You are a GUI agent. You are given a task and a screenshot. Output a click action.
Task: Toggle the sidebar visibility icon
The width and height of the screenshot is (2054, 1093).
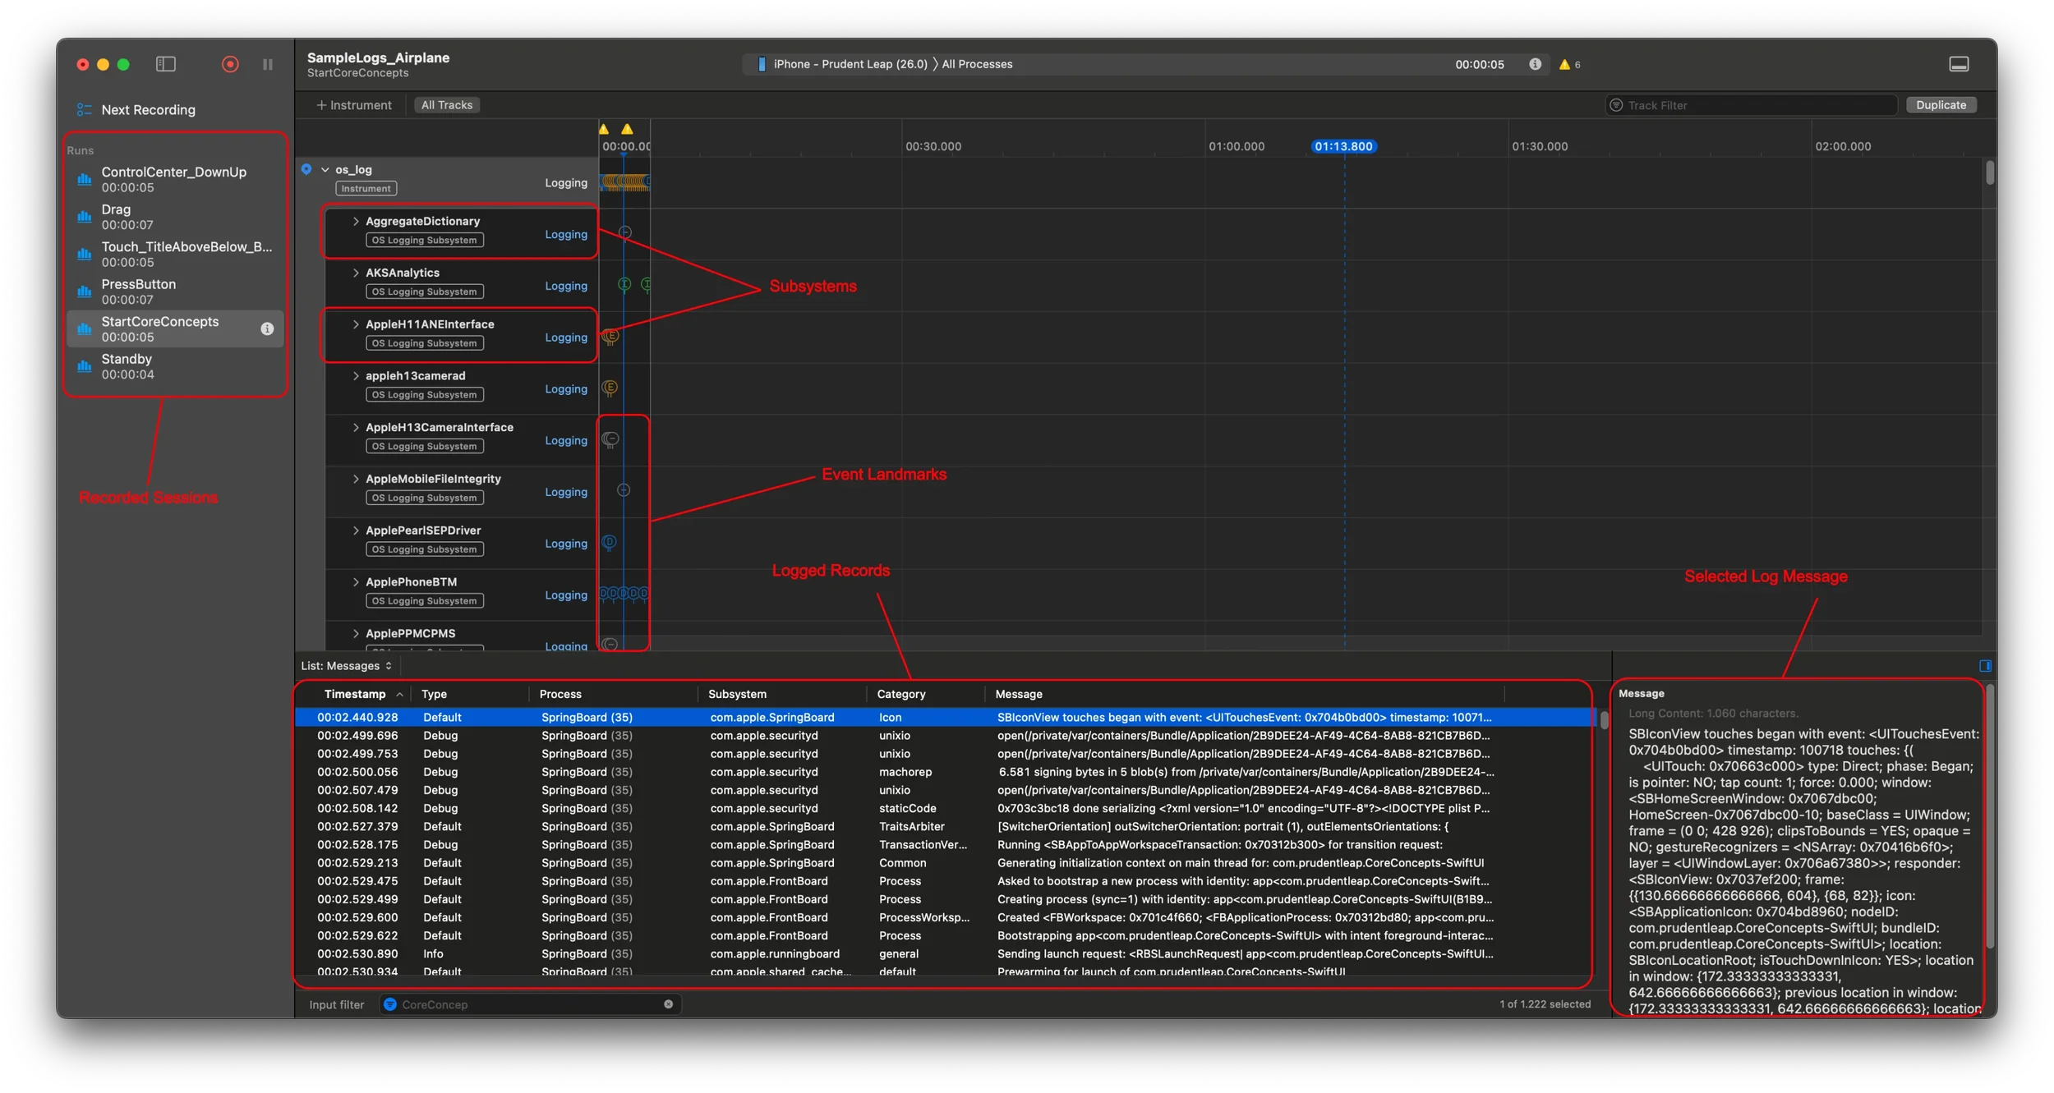(x=166, y=64)
